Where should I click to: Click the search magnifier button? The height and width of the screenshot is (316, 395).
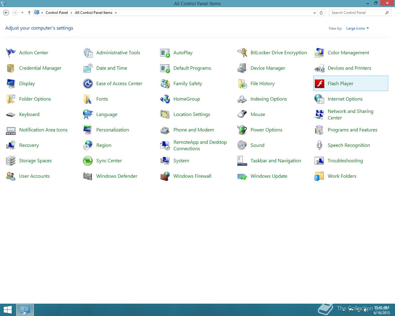387,13
